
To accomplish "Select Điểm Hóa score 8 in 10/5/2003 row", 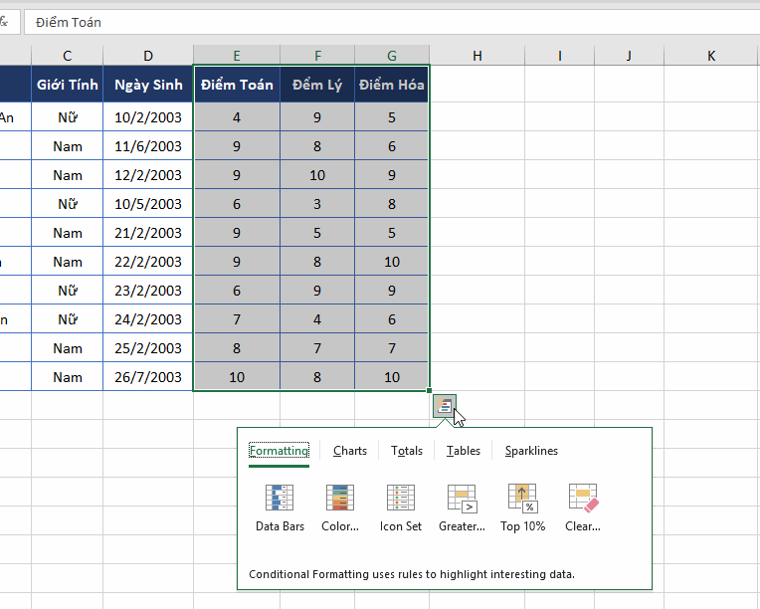I will coord(392,204).
